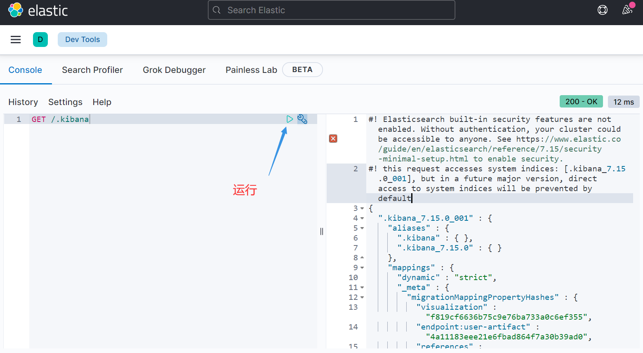
Task: Open the help menu lifebuoy icon
Action: (603, 10)
